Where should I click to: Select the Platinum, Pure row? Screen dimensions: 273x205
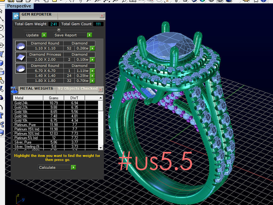coord(56,125)
